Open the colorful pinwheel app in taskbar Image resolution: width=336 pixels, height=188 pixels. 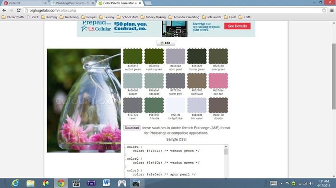[x=46, y=183]
